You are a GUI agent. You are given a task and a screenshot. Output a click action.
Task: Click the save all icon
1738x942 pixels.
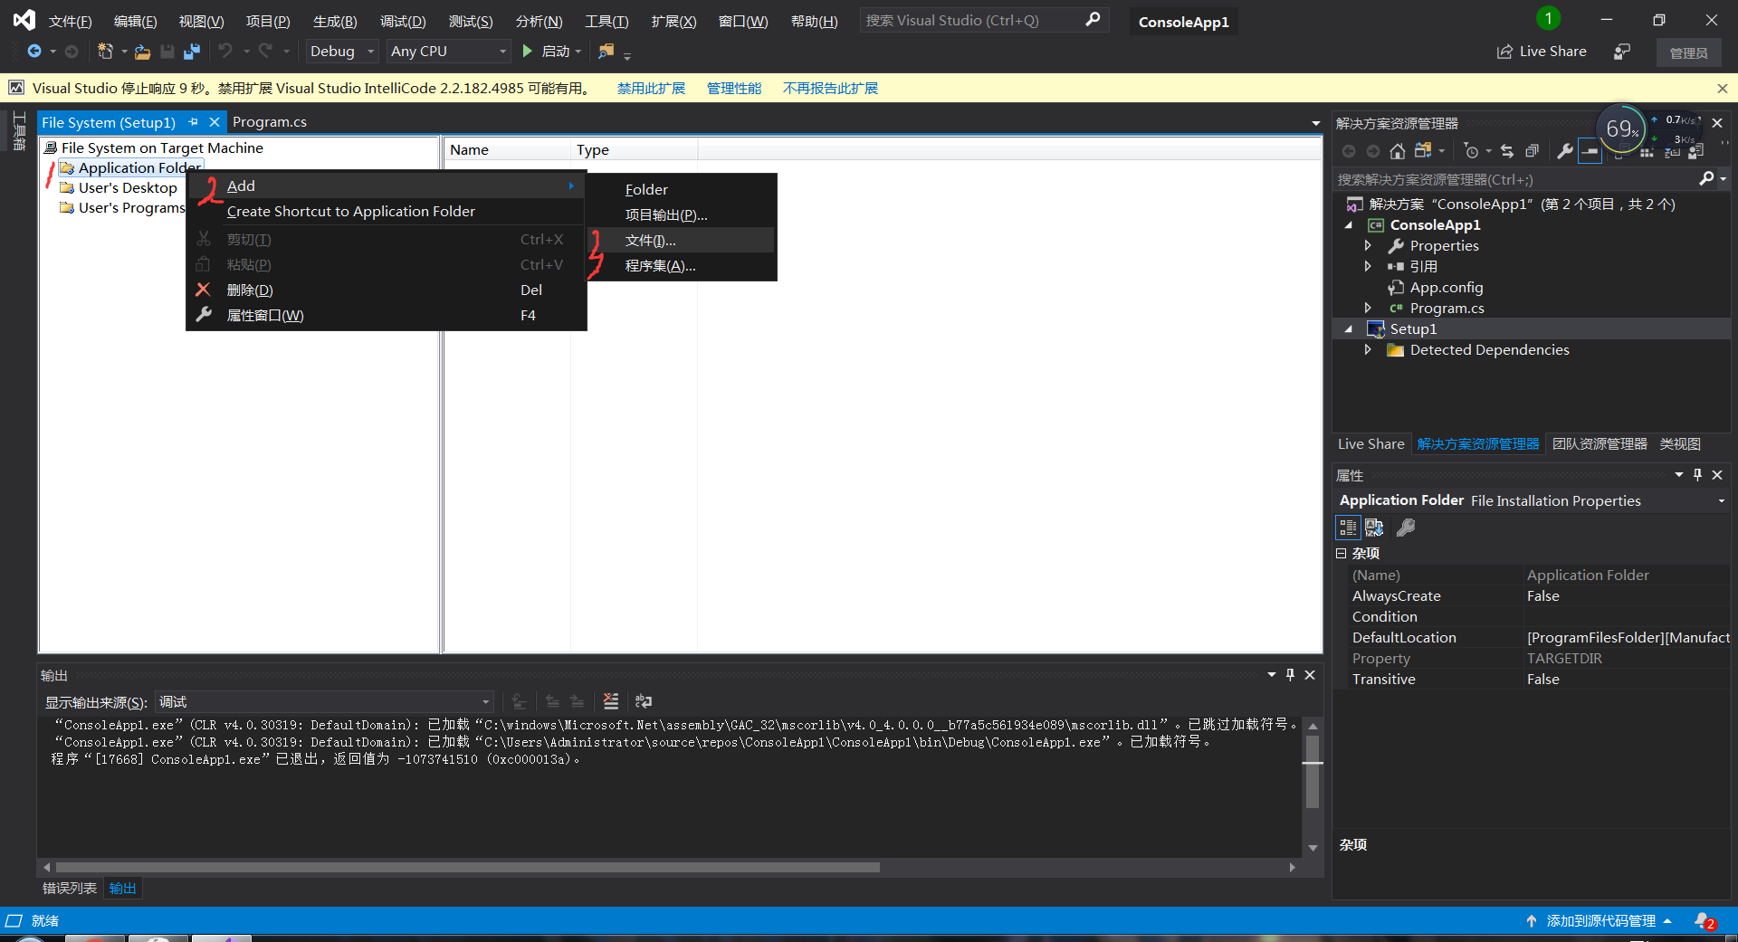(192, 52)
